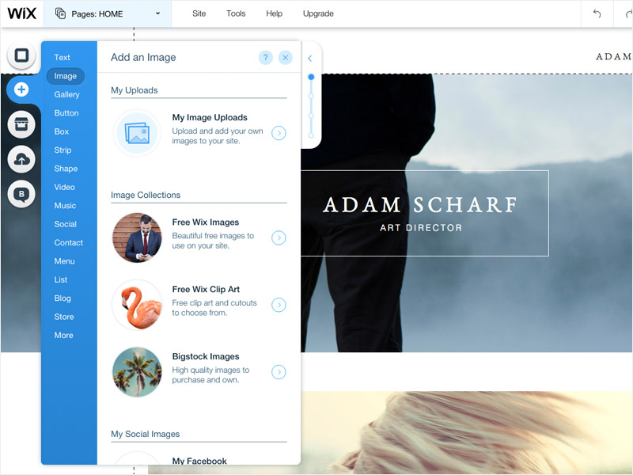This screenshot has width=633, height=475.
Task: Open the Background tool in left sidebar
Action: pyautogui.click(x=22, y=56)
